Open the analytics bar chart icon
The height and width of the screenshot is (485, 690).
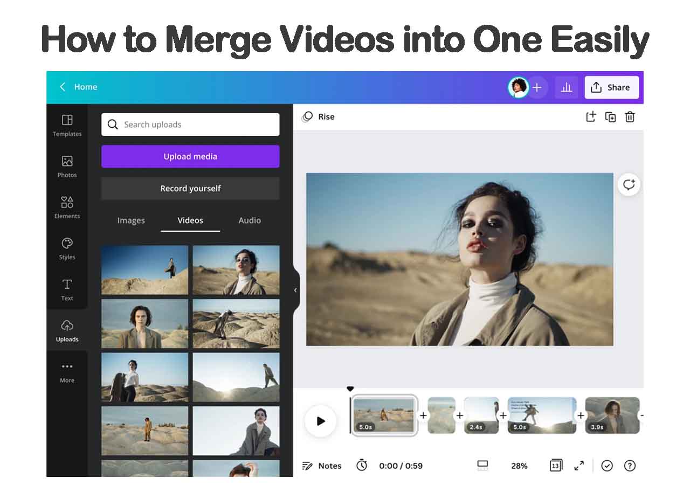(566, 87)
